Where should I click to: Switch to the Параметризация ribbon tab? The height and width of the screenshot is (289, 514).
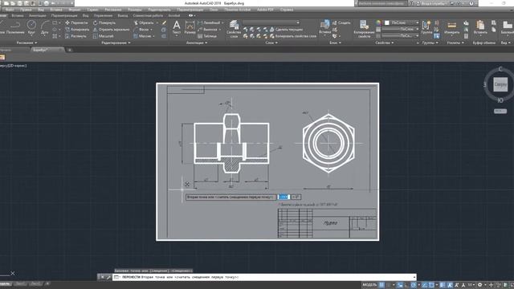coord(64,16)
